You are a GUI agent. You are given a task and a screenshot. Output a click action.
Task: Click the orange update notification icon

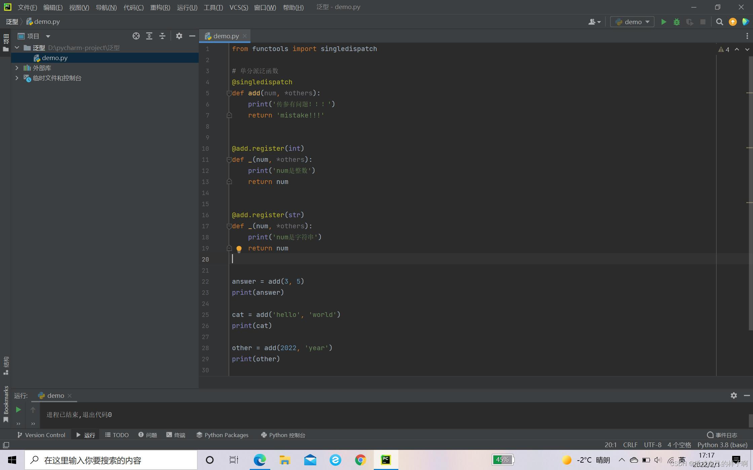[732, 22]
